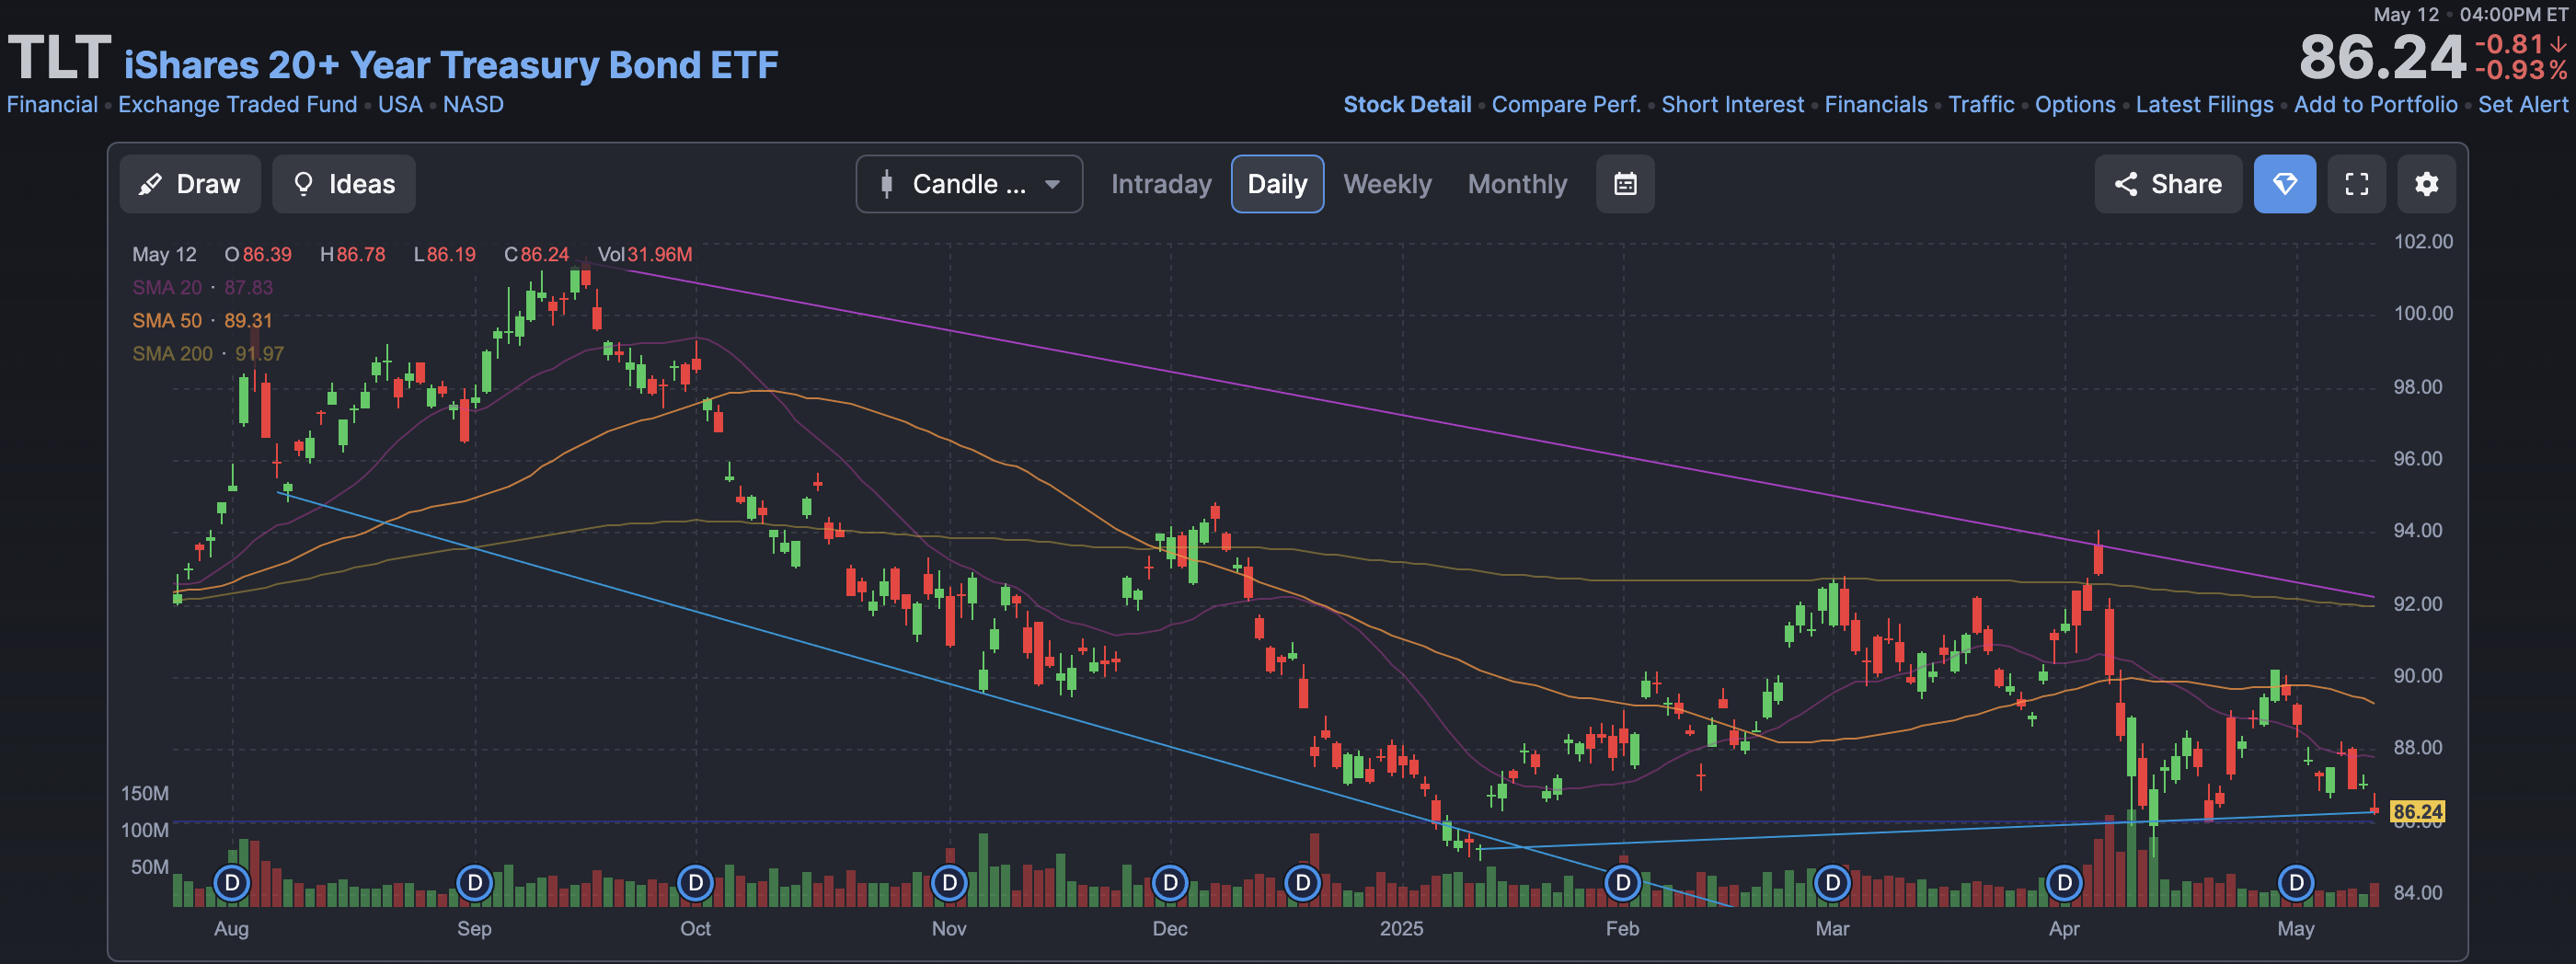Click the O 86.39 open price readout
The width and height of the screenshot is (2576, 964).
click(258, 254)
